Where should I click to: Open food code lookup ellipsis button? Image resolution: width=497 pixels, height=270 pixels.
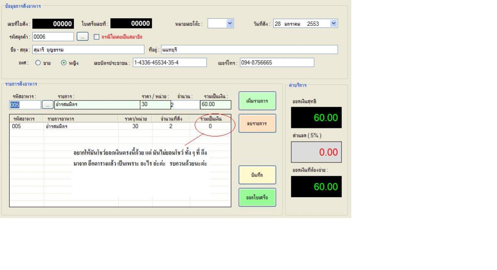tap(48, 105)
